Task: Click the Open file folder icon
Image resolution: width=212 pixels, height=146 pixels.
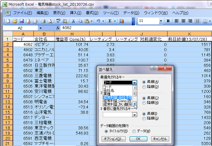Action: point(15,21)
